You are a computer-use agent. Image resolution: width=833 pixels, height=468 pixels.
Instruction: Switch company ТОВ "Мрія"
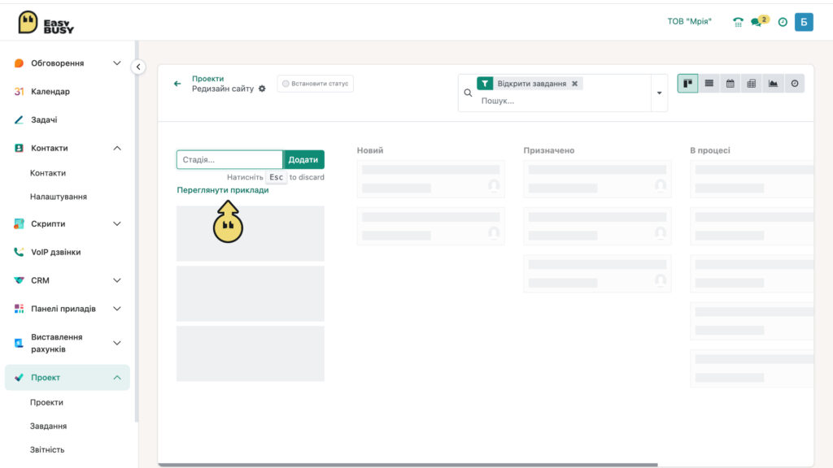689,21
